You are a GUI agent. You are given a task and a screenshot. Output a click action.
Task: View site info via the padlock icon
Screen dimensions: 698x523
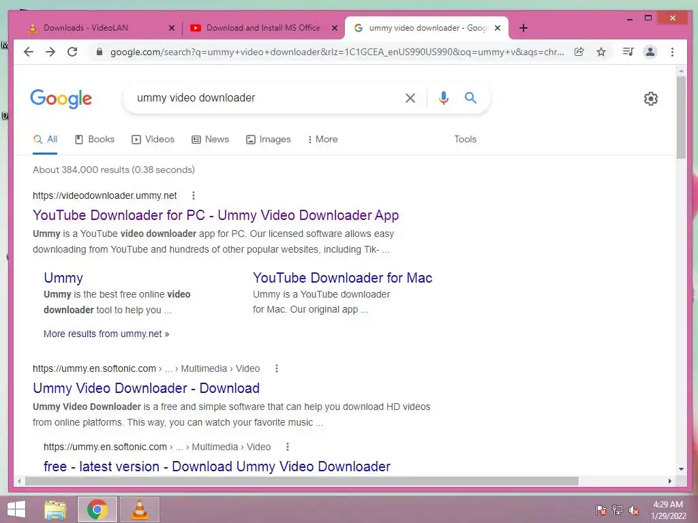point(100,52)
